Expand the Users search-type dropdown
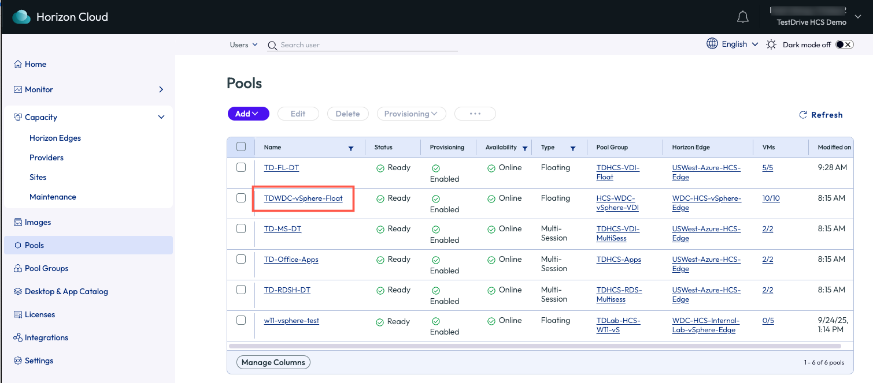 [243, 45]
